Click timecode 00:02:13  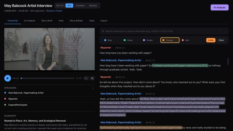(150, 60)
